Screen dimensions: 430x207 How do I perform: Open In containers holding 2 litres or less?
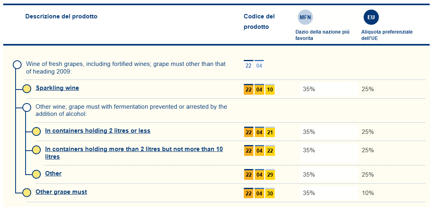(98, 131)
